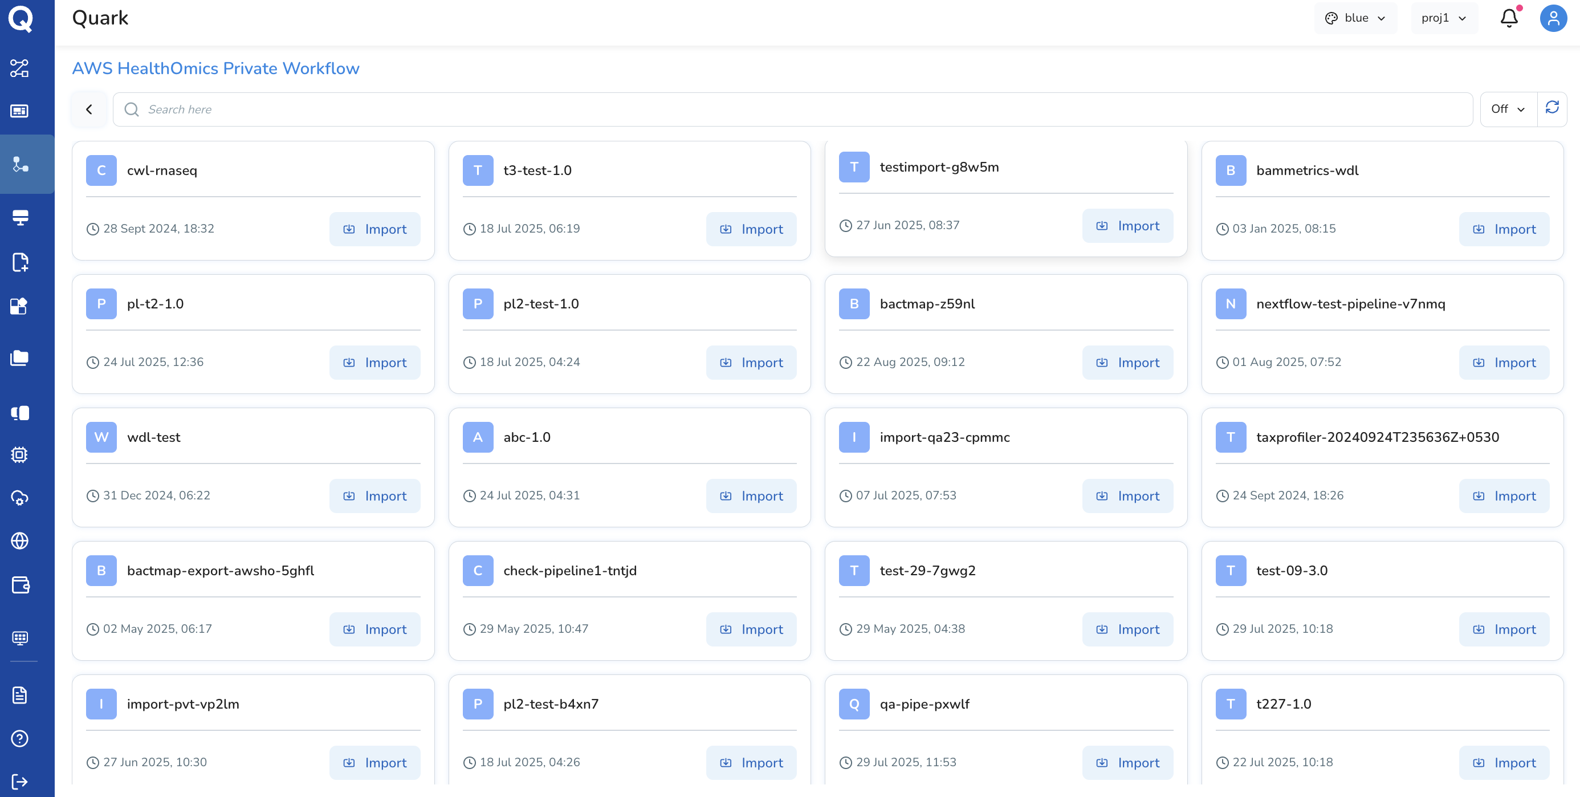
Task: Click the A avatar on abc-1.0 card
Action: (x=478, y=437)
